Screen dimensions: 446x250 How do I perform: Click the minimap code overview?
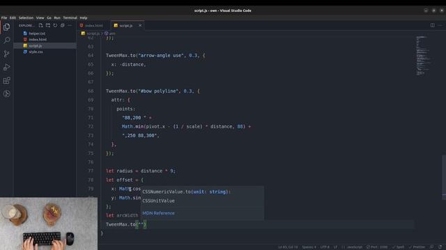(x=423, y=56)
